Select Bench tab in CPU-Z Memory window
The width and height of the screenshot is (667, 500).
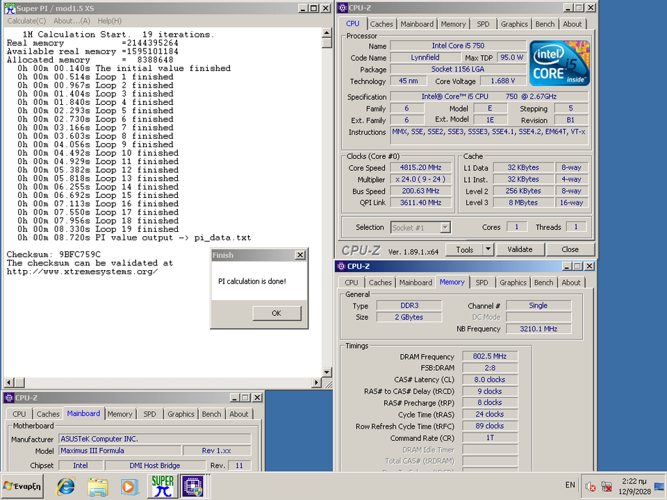coord(543,283)
